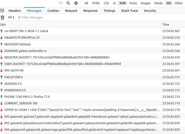Select the Other request type filter
Screen dimensions: 185x134
click(179, 3)
